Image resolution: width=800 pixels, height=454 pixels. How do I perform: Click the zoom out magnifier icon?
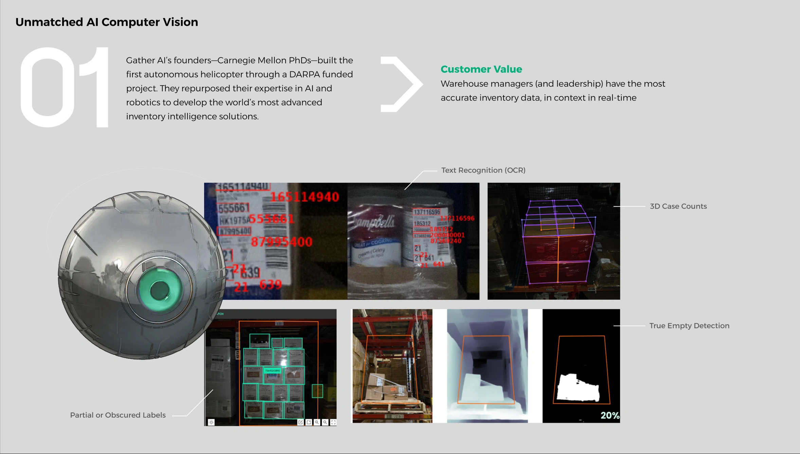(x=325, y=422)
